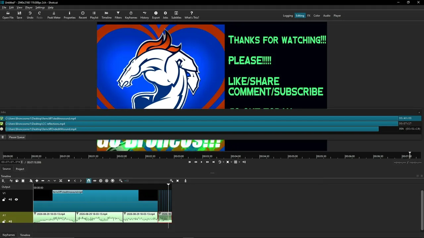
Task: Click Open File in the main toolbar
Action: point(8,15)
